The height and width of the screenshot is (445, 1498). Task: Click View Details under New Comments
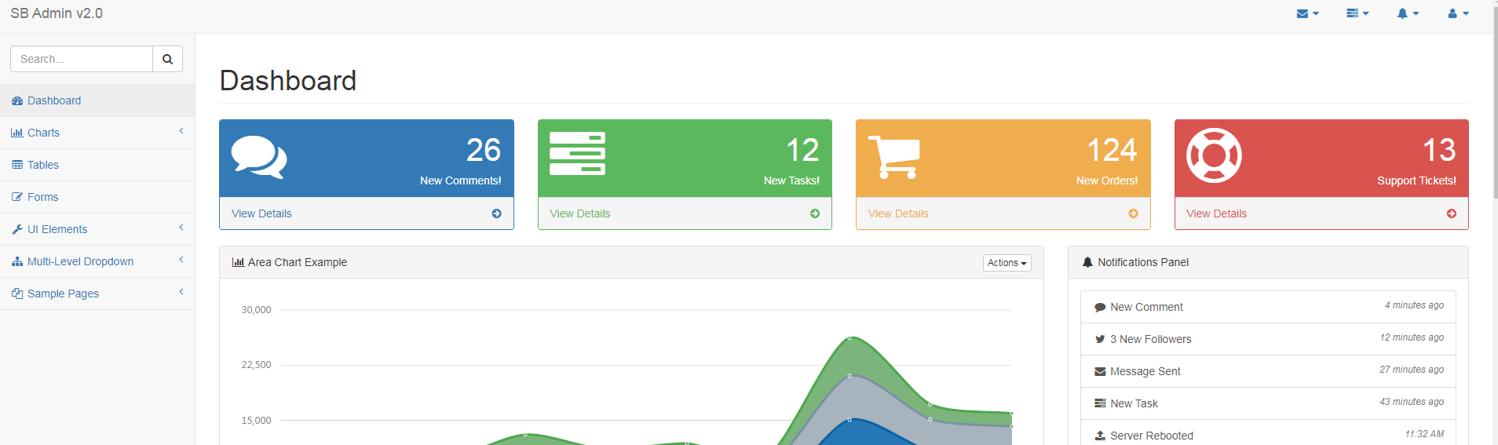261,213
